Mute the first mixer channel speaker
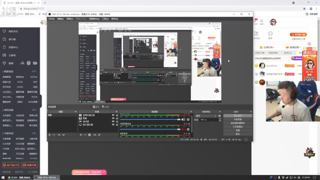The height and width of the screenshot is (180, 320). click(x=183, y=120)
